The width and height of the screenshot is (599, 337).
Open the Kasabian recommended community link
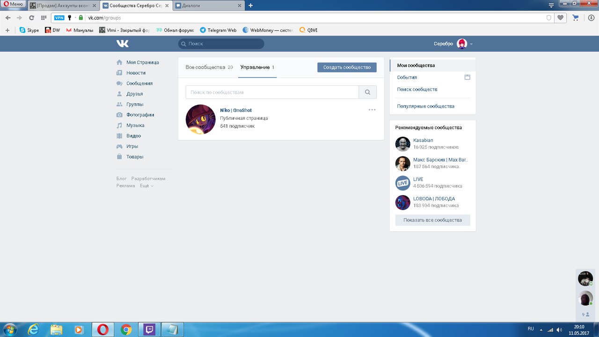pyautogui.click(x=423, y=140)
